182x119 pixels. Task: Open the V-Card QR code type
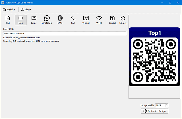(x=86, y=20)
